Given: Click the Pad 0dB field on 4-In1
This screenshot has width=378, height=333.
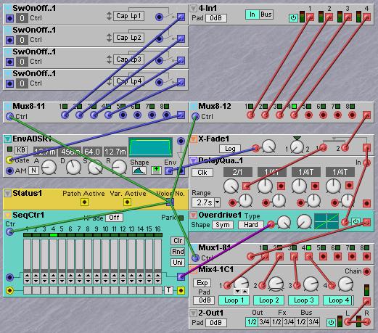Looking at the screenshot, I should pyautogui.click(x=215, y=18).
